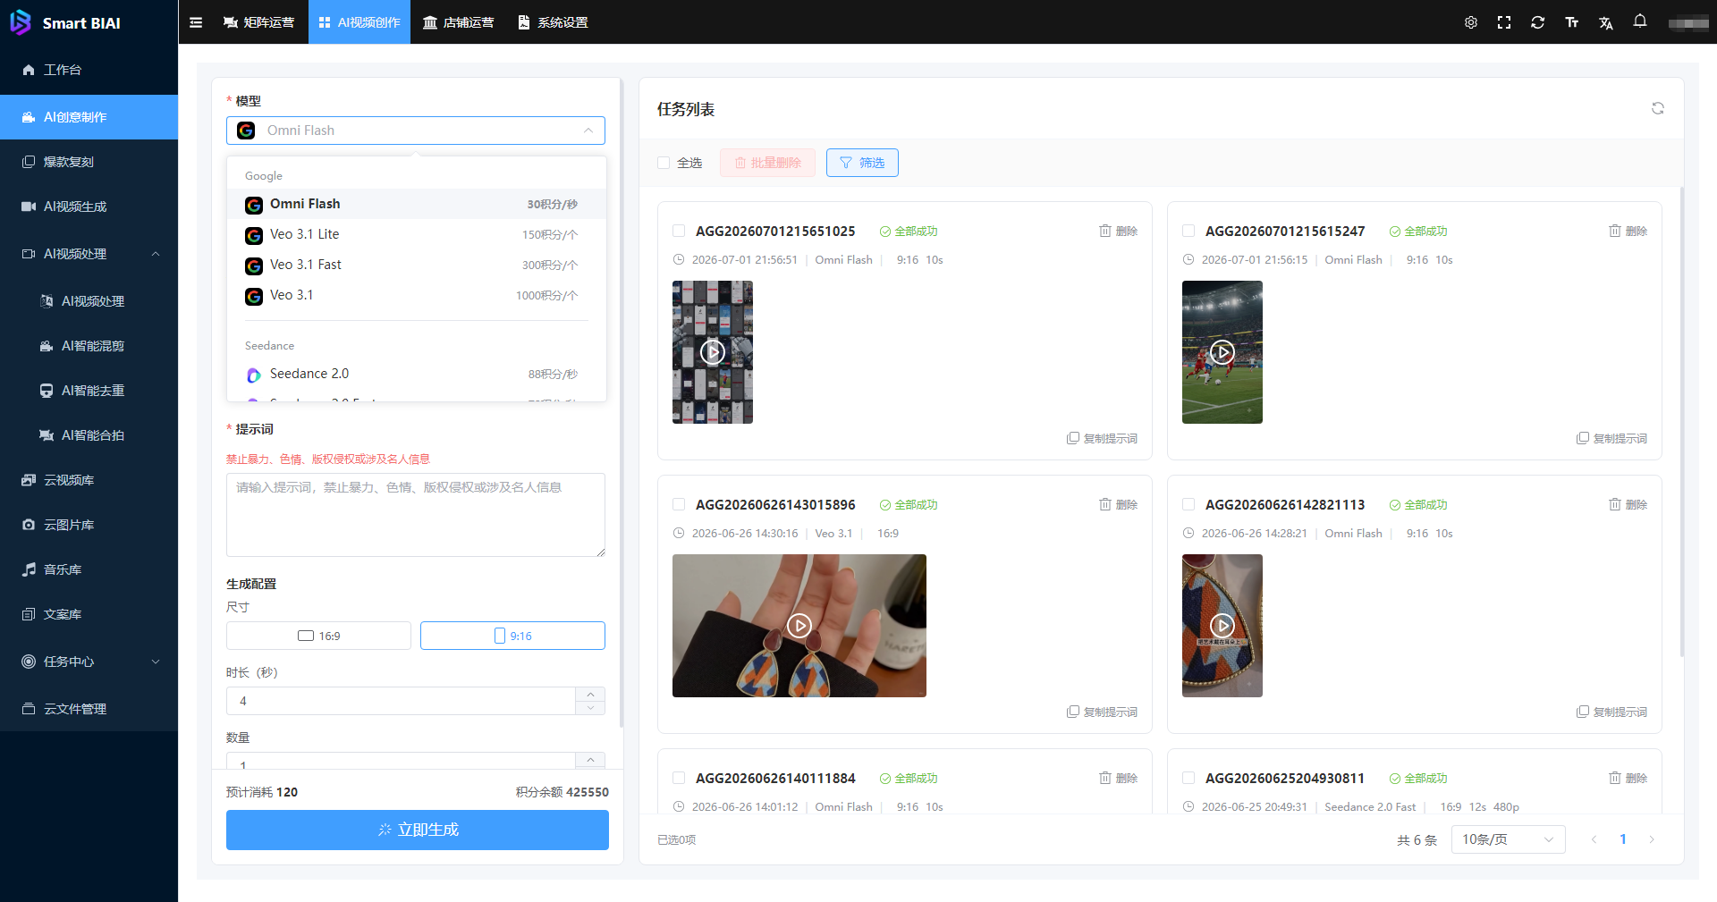This screenshot has height=902, width=1717.
Task: Open the 矩阵运营 top tab
Action: tap(258, 22)
